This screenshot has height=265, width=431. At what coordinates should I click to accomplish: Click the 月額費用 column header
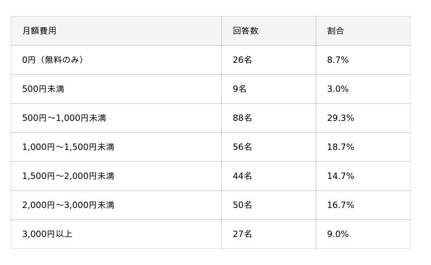[39, 31]
